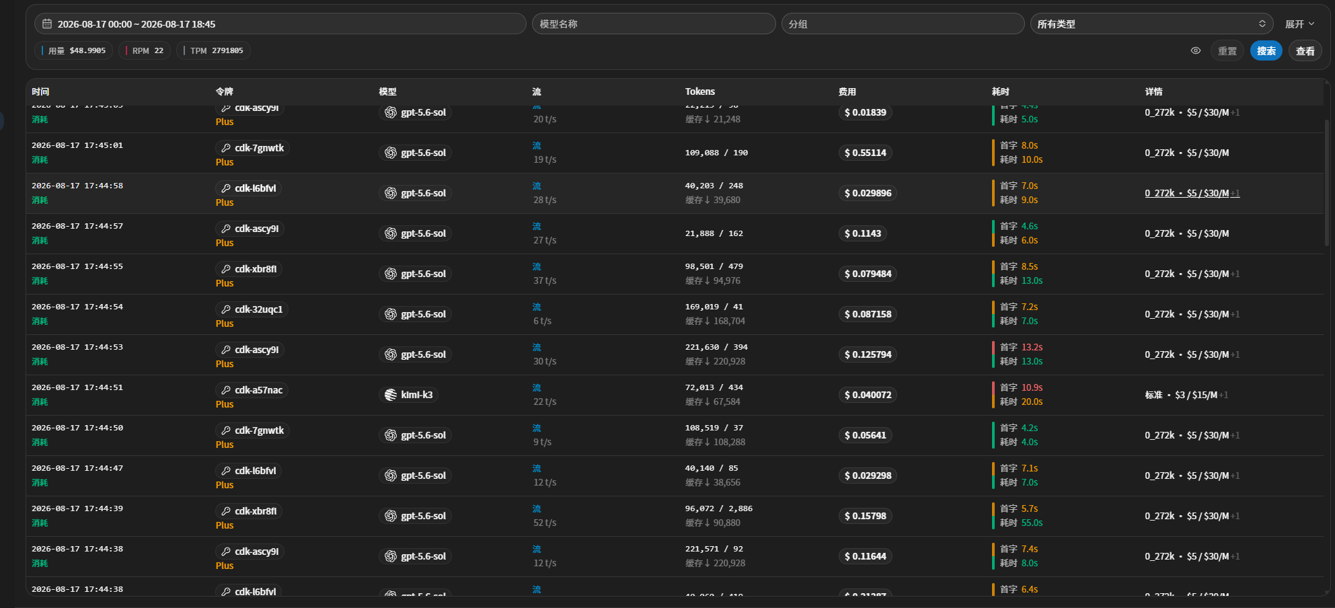This screenshot has width=1335, height=608.
Task: Click OpenAI logo of gpt-5.6-sol at 17:44:53
Action: pyautogui.click(x=391, y=354)
